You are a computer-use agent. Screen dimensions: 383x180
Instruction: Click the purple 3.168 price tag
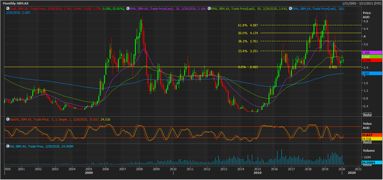point(372,52)
